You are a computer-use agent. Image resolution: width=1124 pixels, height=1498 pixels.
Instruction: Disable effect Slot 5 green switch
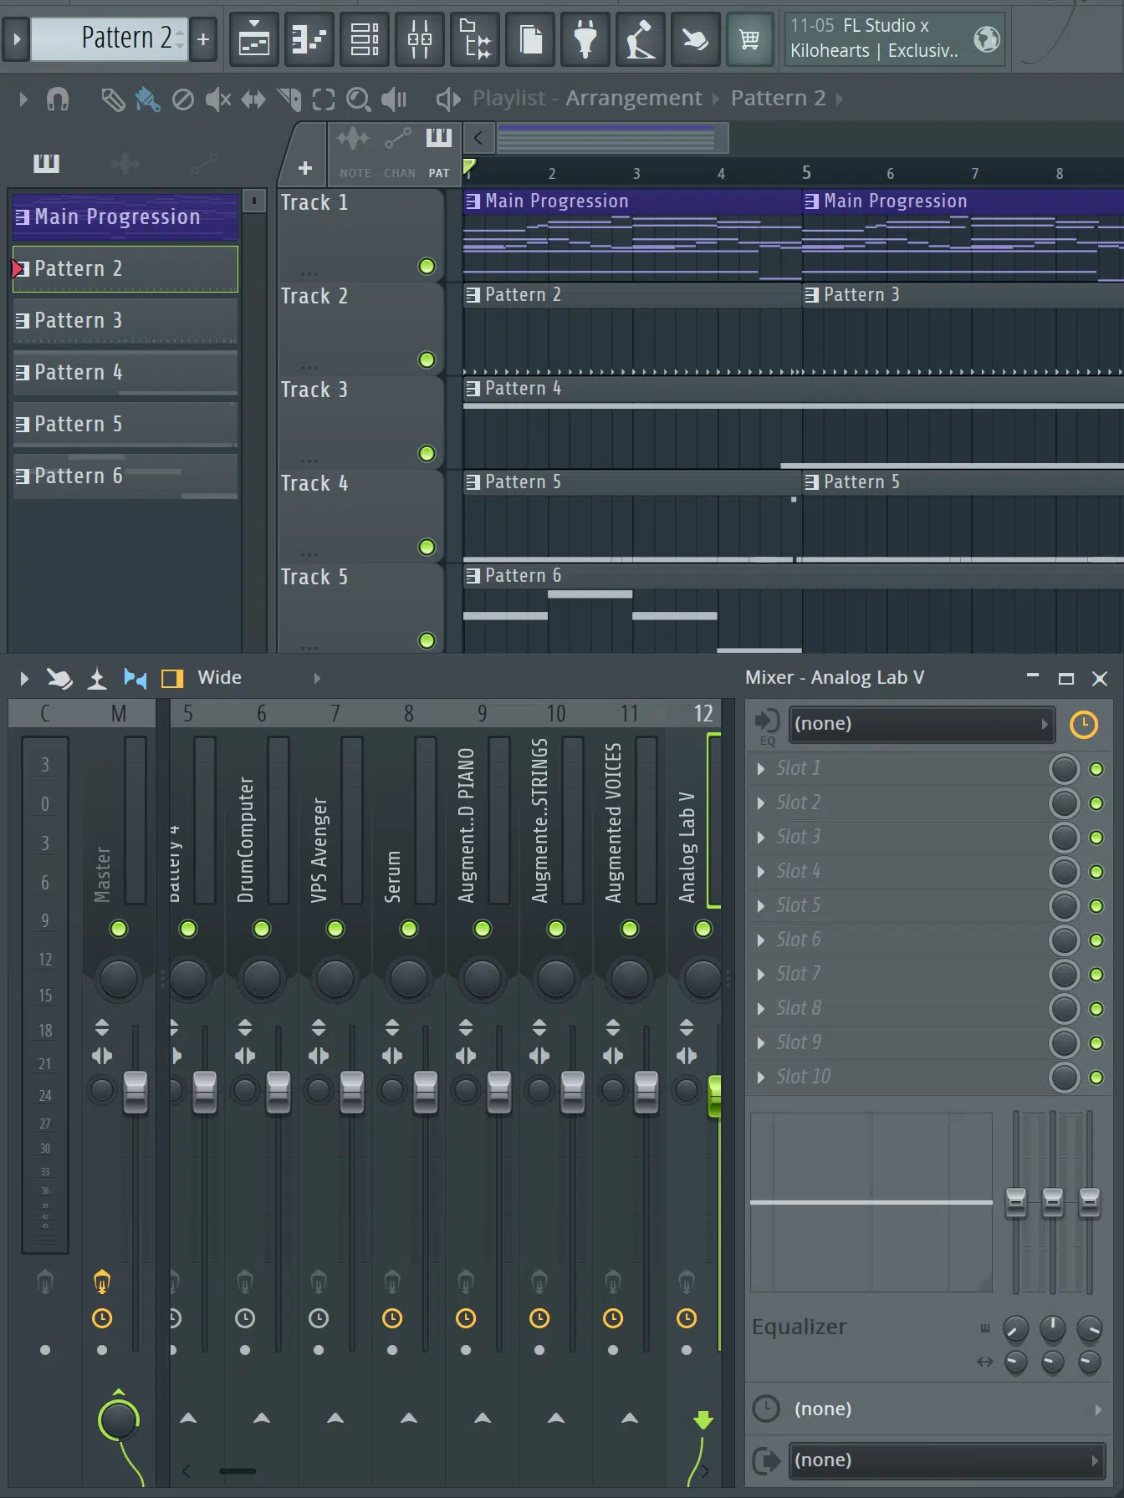point(1096,906)
